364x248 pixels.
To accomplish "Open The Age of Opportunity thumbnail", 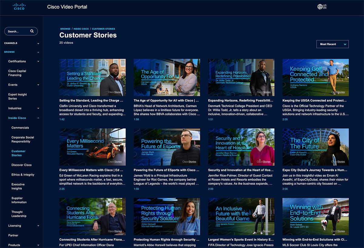I will point(167,77).
